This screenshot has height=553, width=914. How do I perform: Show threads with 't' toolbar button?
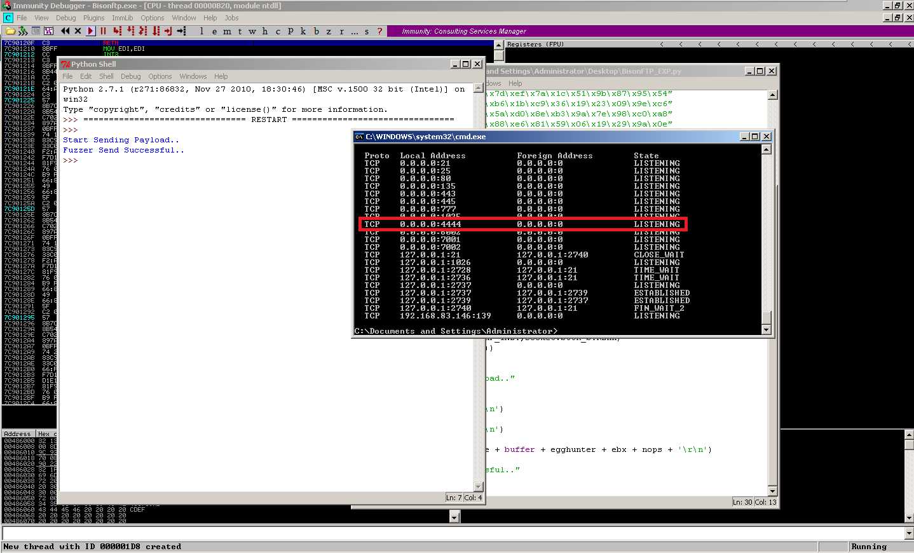tap(240, 31)
